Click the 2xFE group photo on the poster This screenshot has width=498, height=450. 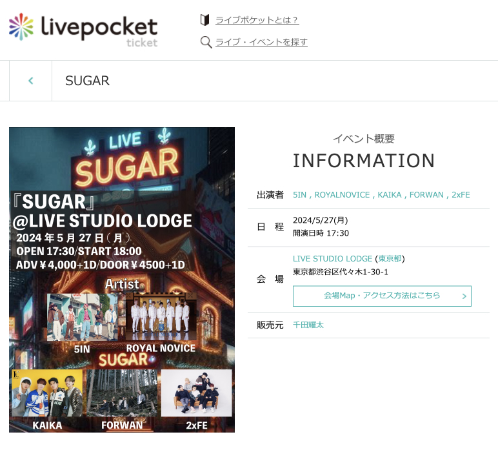click(196, 393)
